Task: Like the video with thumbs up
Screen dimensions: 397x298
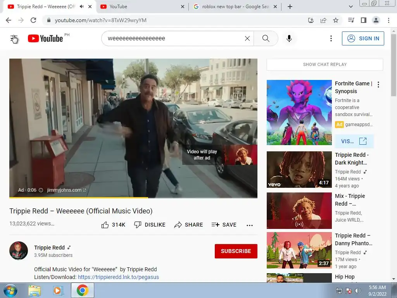Action: 113,225
